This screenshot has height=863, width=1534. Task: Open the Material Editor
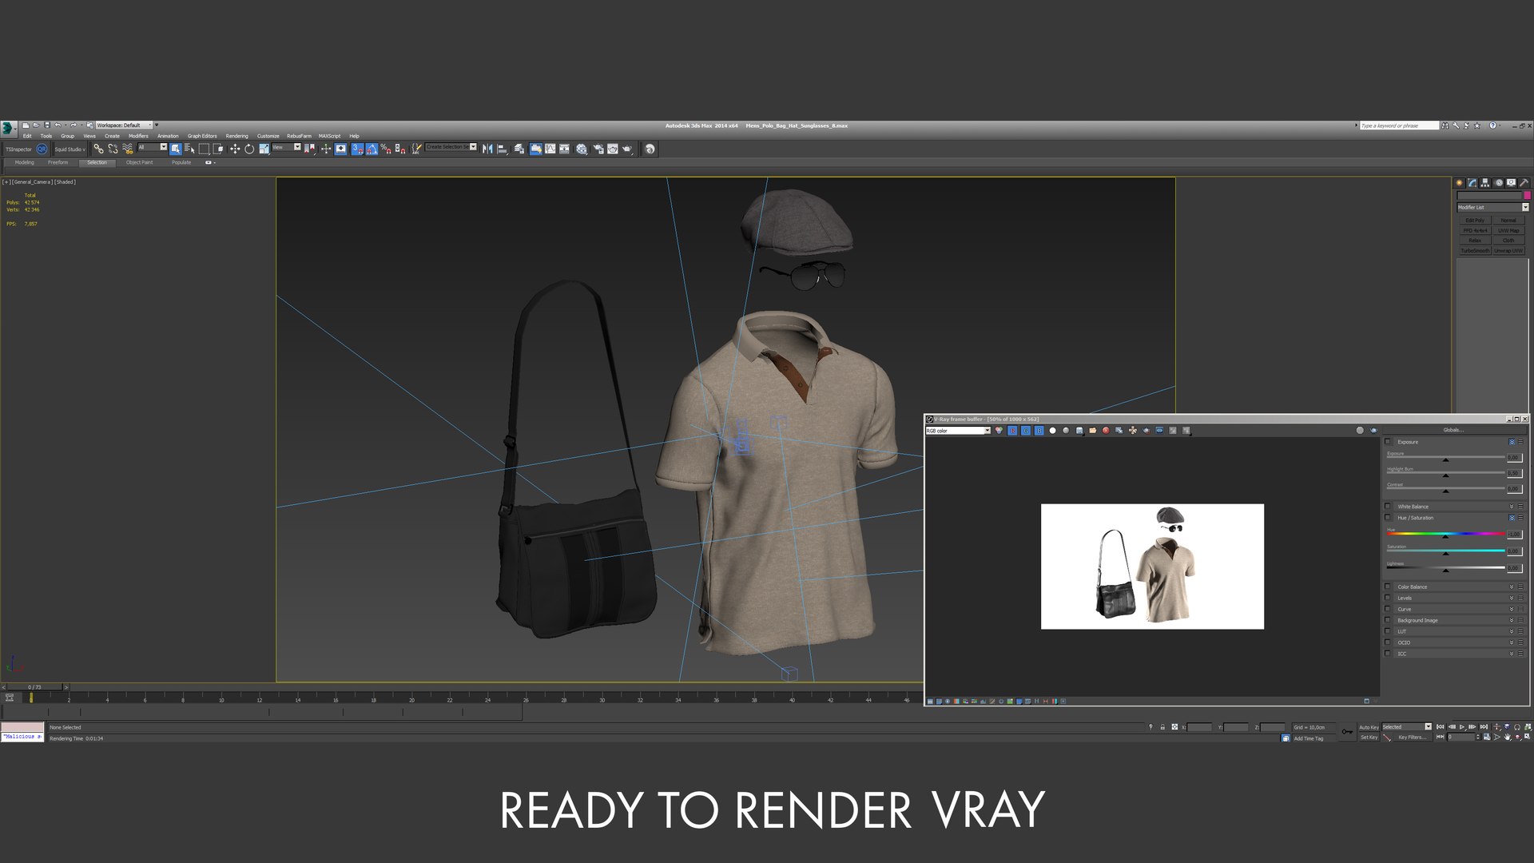(582, 149)
